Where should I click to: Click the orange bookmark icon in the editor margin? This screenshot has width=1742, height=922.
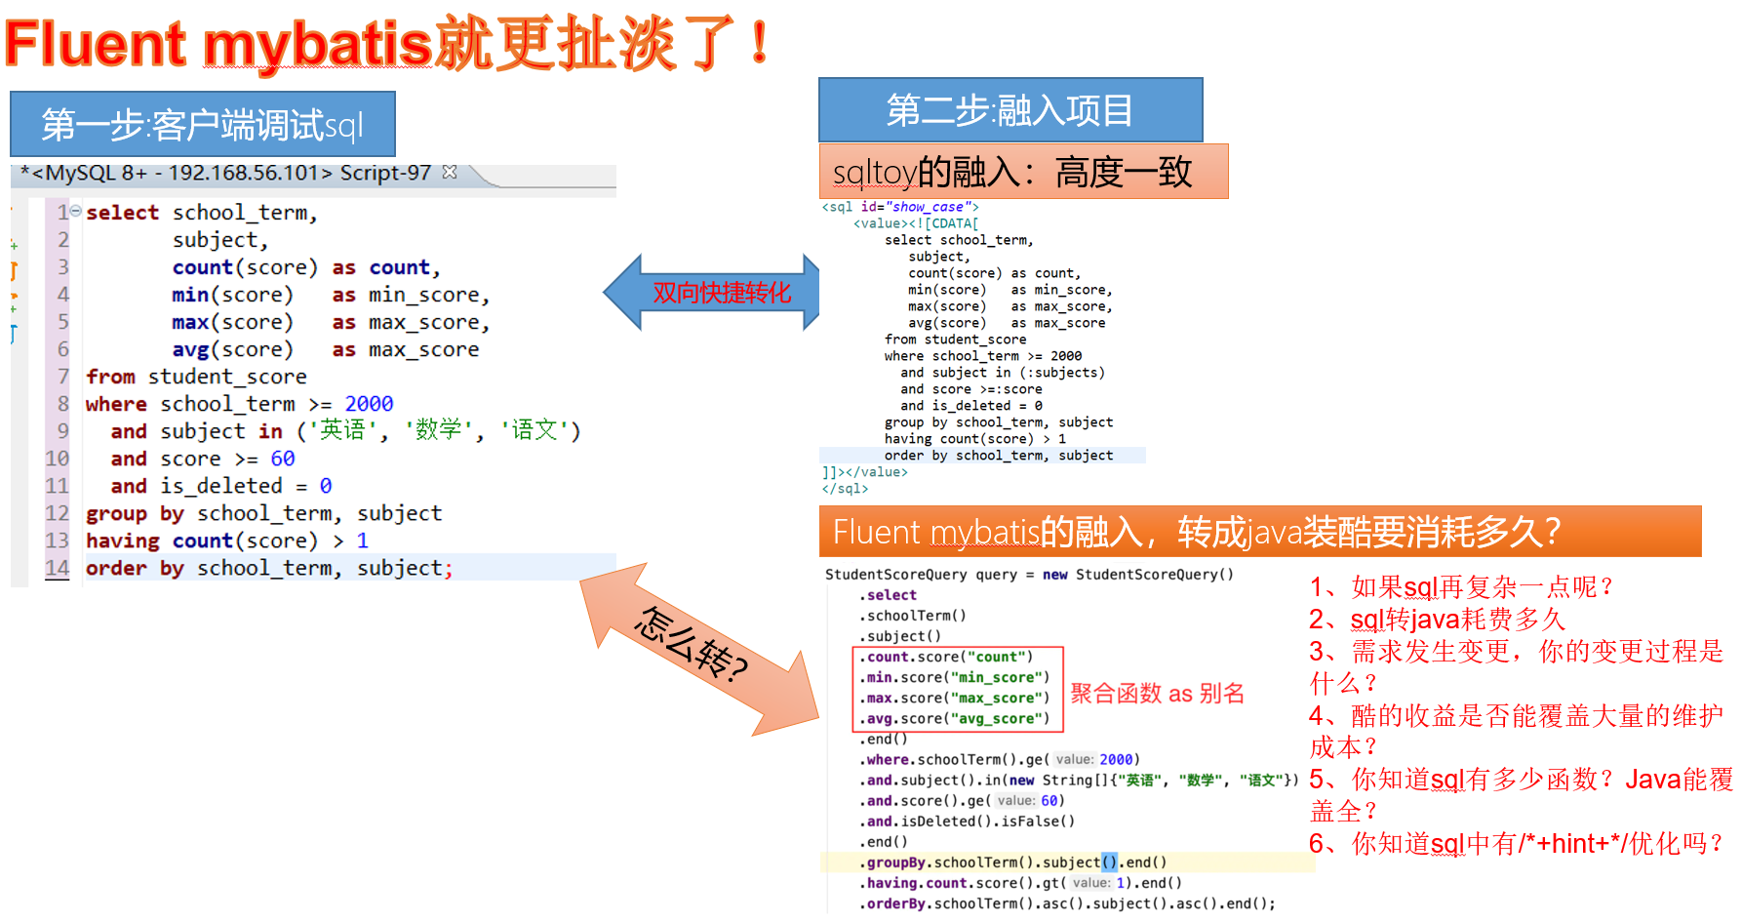click(x=13, y=271)
